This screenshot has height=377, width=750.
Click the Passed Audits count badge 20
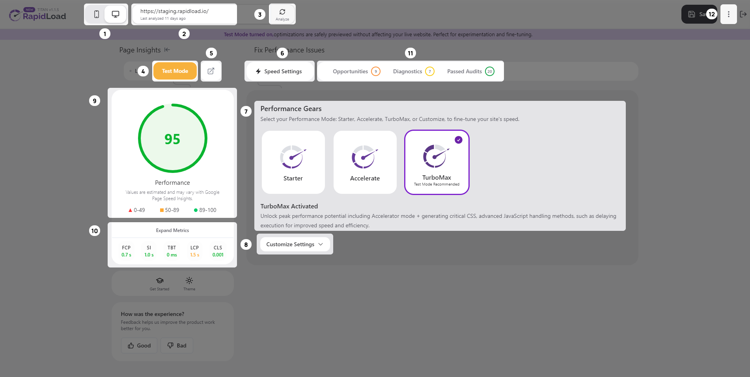tap(490, 71)
